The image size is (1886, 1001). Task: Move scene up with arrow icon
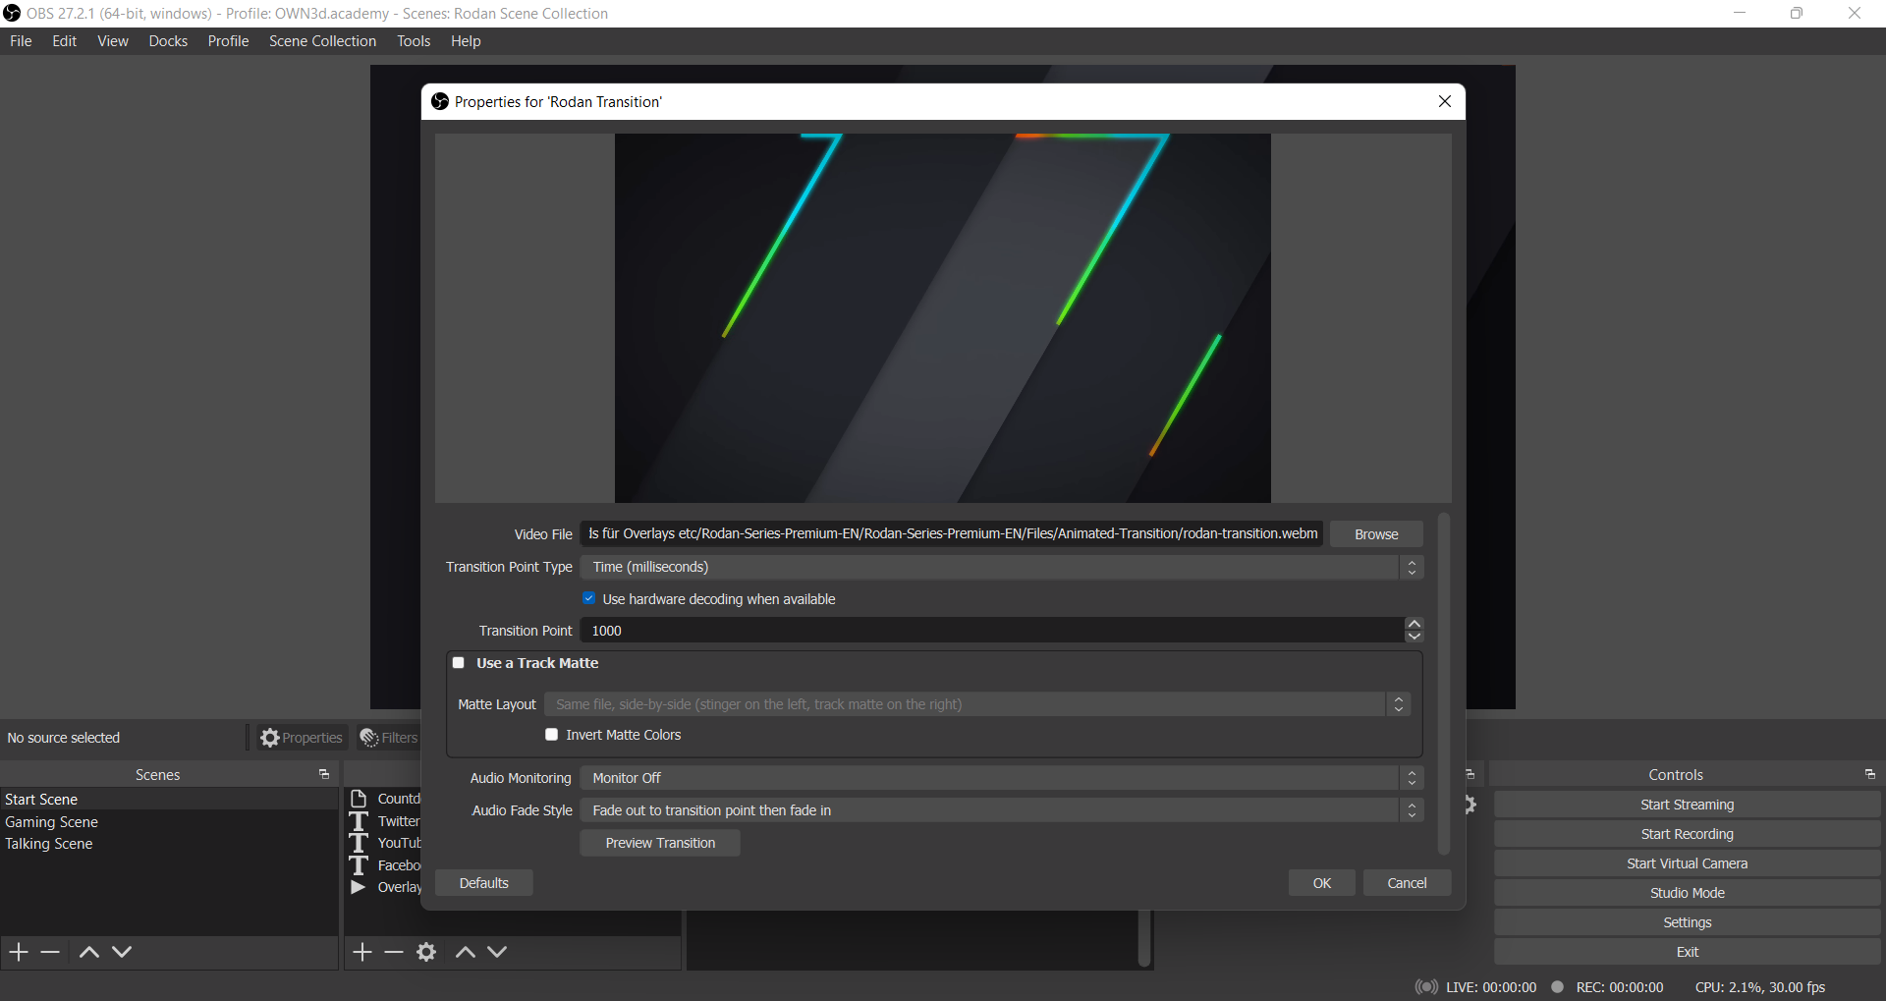(x=88, y=952)
